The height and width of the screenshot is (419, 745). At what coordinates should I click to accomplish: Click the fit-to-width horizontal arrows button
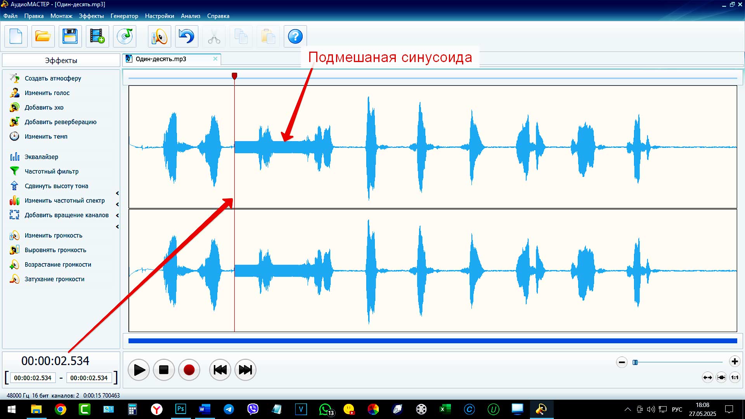(708, 377)
